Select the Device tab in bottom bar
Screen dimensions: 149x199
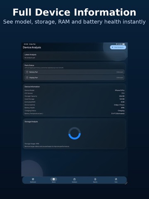pos(54,180)
